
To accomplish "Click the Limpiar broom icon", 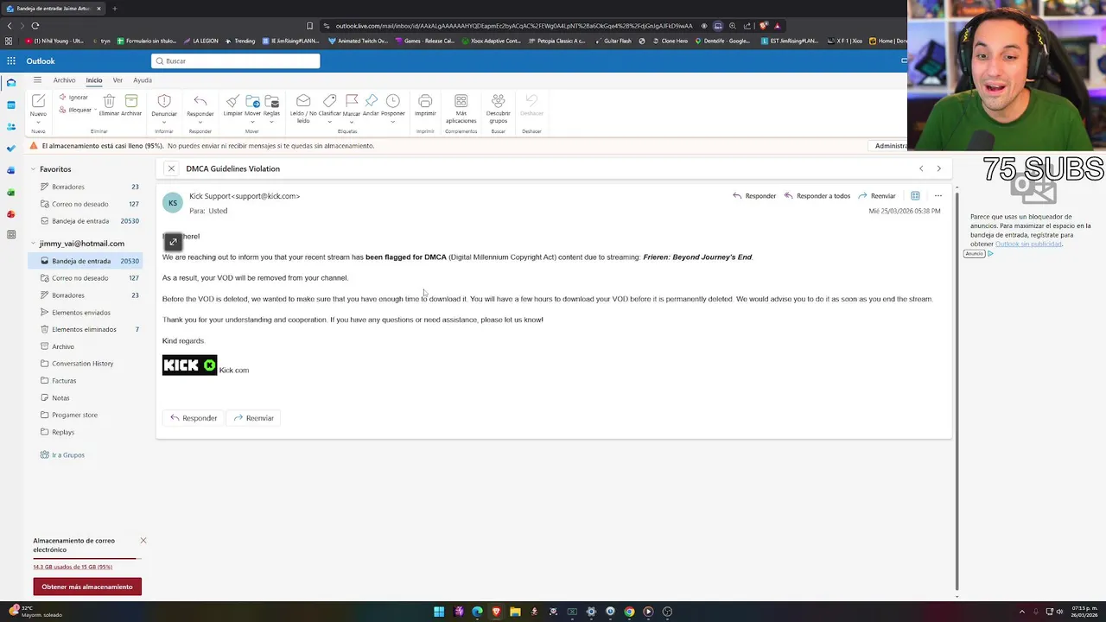I will coord(232,101).
